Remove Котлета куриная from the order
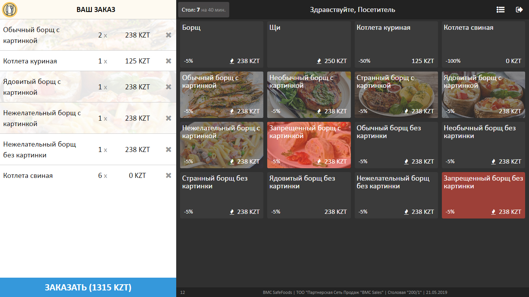The image size is (529, 297). click(168, 61)
